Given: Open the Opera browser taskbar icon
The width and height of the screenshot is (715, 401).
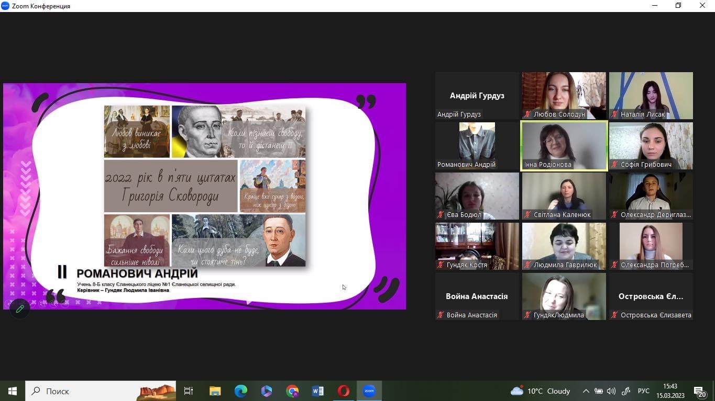Looking at the screenshot, I should click(344, 391).
